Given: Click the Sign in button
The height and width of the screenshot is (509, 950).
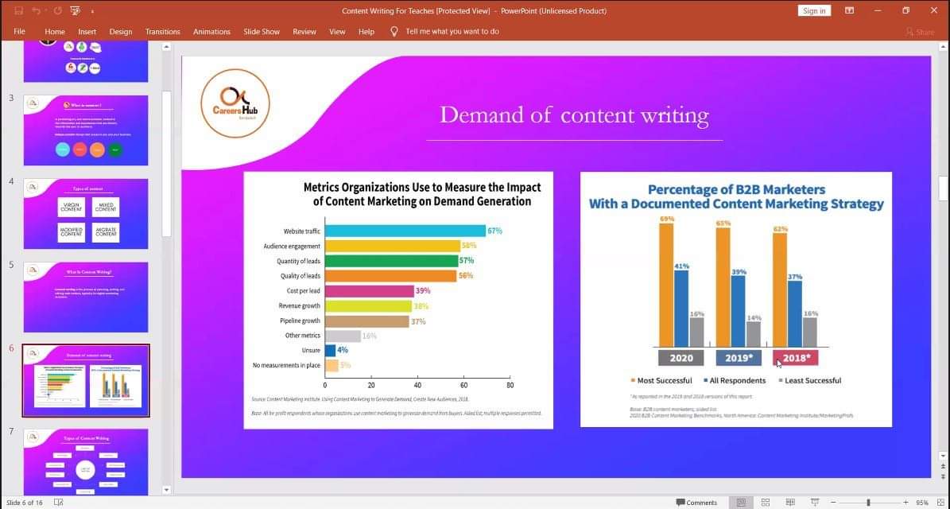Looking at the screenshot, I should coord(814,11).
